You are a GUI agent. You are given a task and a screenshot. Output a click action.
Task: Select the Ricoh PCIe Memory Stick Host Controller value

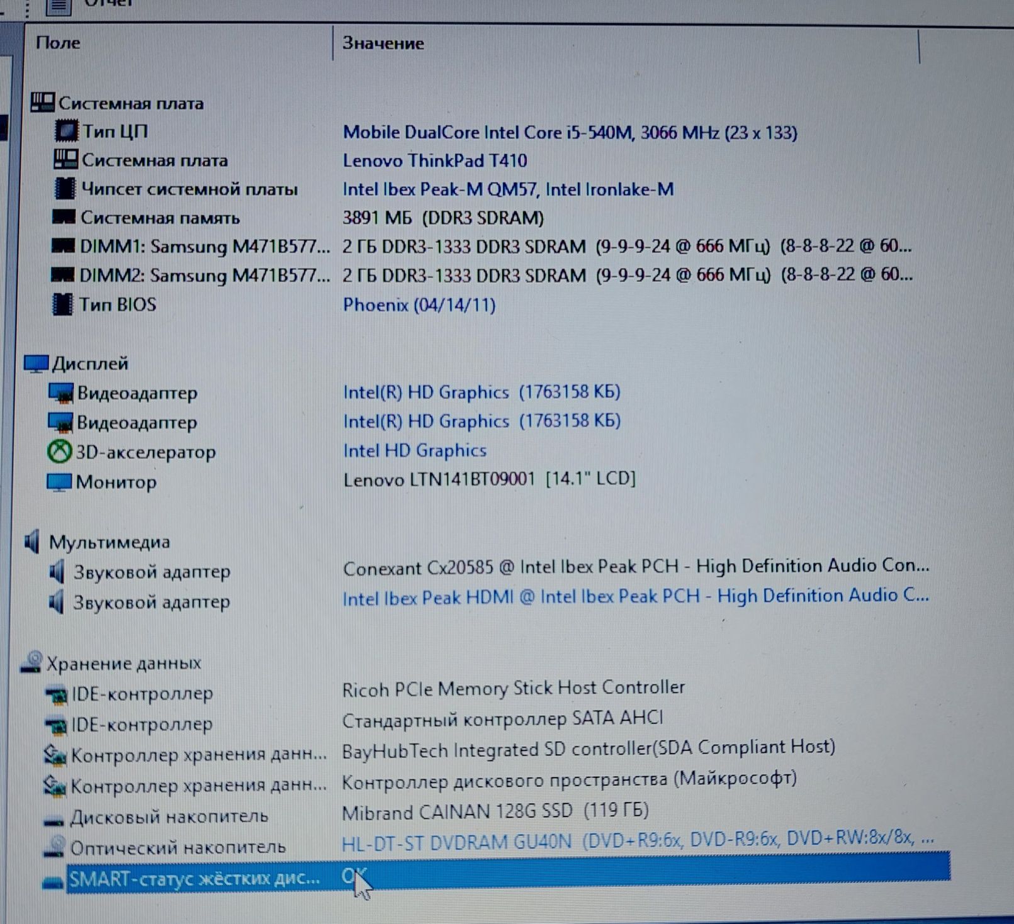tap(513, 689)
